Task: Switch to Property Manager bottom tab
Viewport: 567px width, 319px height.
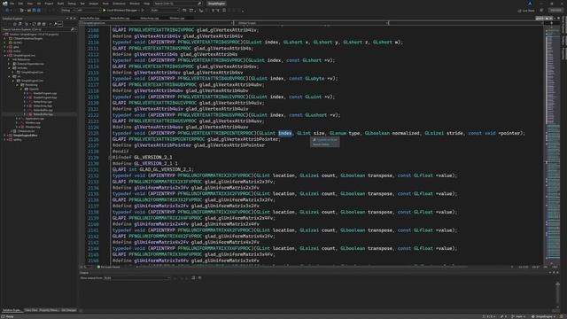Action: pyautogui.click(x=49, y=310)
